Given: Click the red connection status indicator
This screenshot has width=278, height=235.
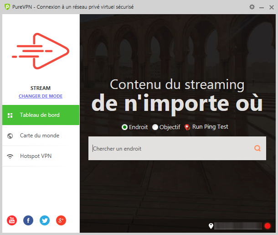Looking at the screenshot, I should pyautogui.click(x=268, y=226).
